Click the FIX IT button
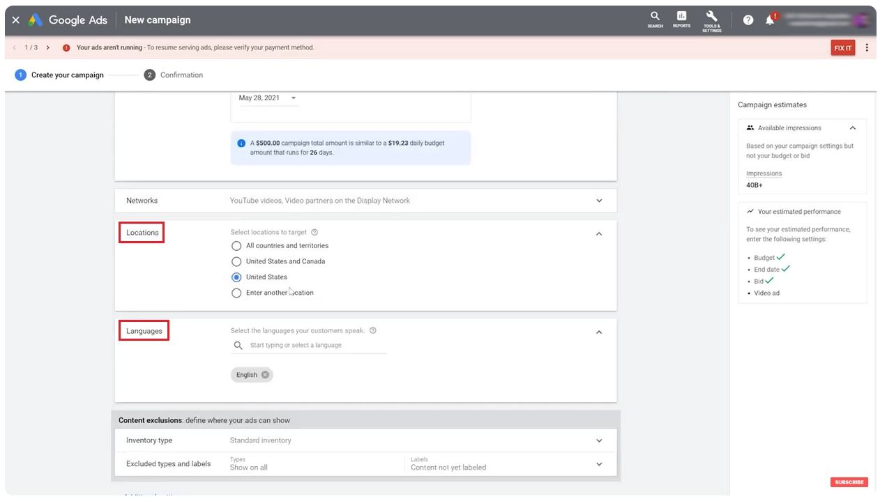 pos(842,48)
